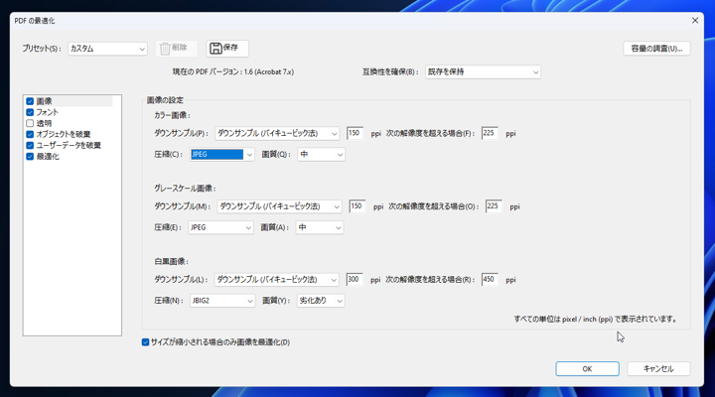Uncheck サイズが縮小される場合のみ画像を最適化
Screen dimensions: 715x397
pos(145,342)
